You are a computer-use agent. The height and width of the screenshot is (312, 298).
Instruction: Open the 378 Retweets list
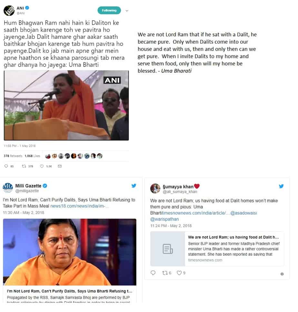tap(13, 156)
